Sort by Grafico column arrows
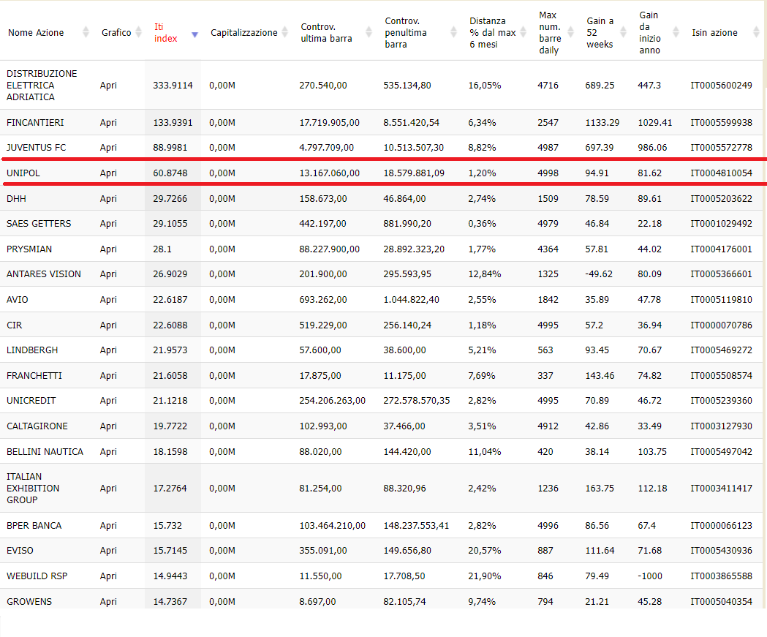This screenshot has width=767, height=637. 138,32
